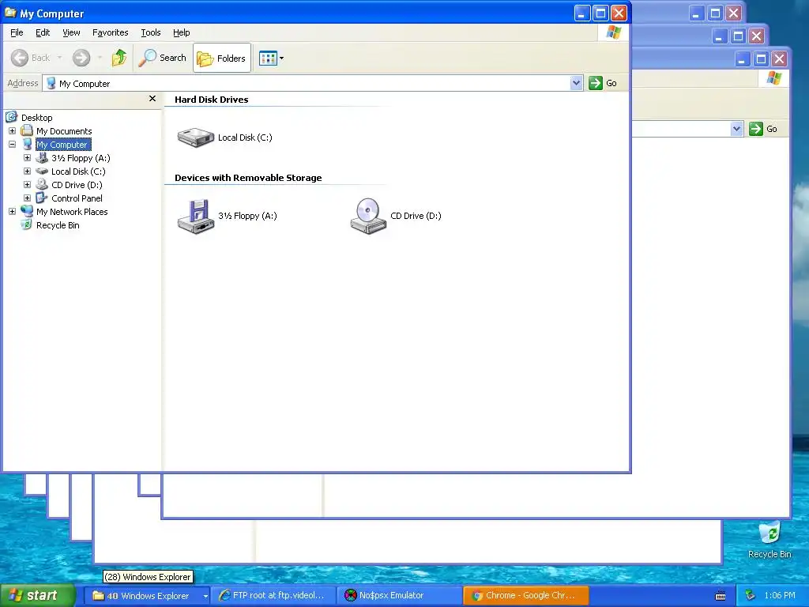Switch to Chrome taskbar button
The image size is (809, 607).
[525, 596]
